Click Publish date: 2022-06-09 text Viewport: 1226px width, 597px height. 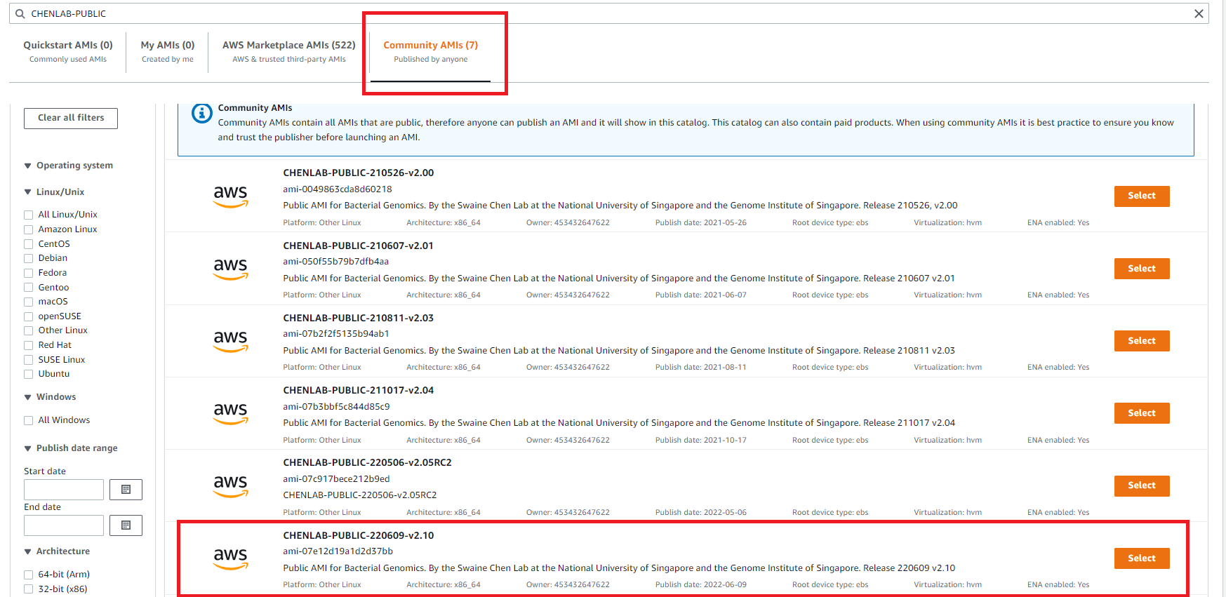[x=701, y=585]
